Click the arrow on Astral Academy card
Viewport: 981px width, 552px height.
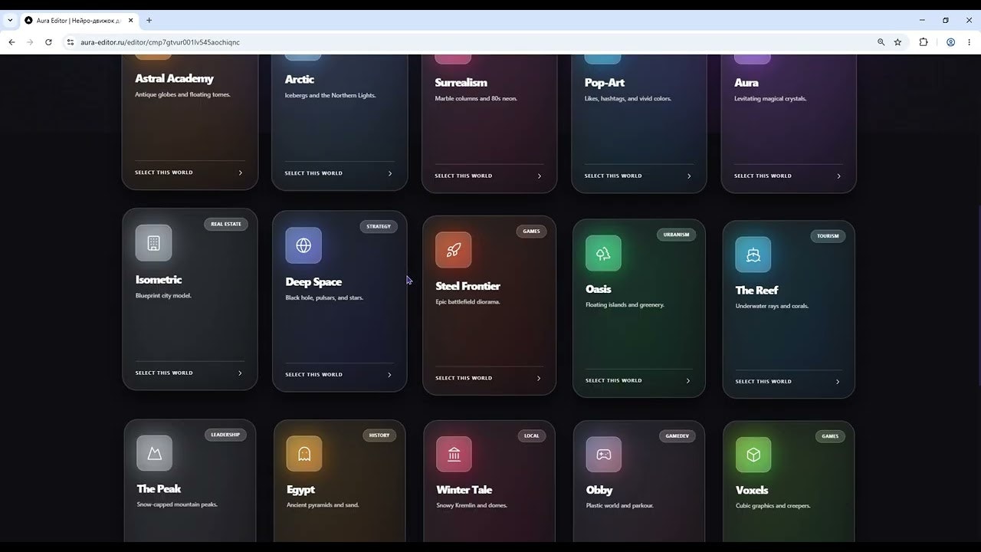pyautogui.click(x=240, y=172)
